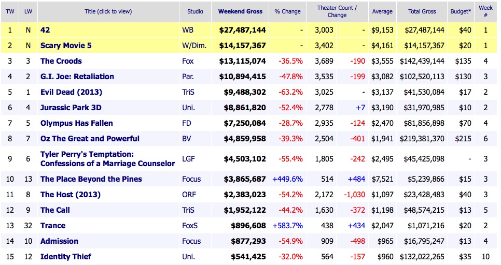The height and width of the screenshot is (265, 501).
Task: Click the Scary Movie 5 title link
Action: (x=66, y=46)
